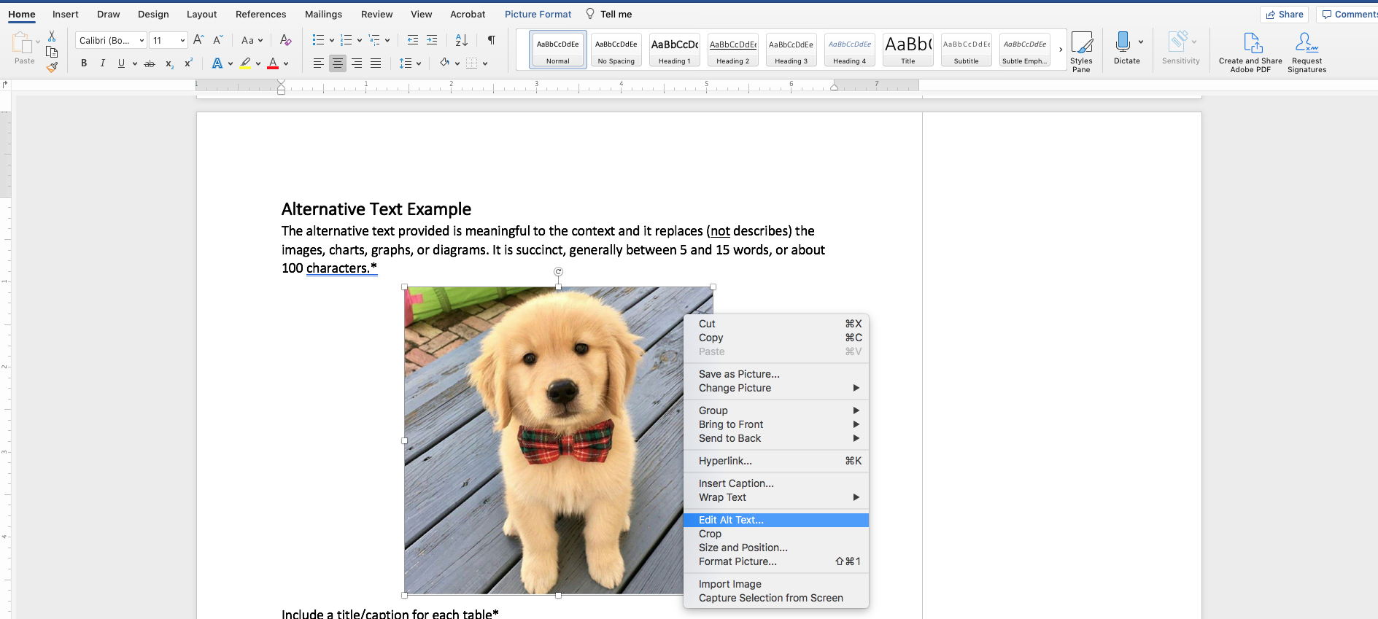
Task: Open Wrap Text submenu
Action: pos(776,497)
